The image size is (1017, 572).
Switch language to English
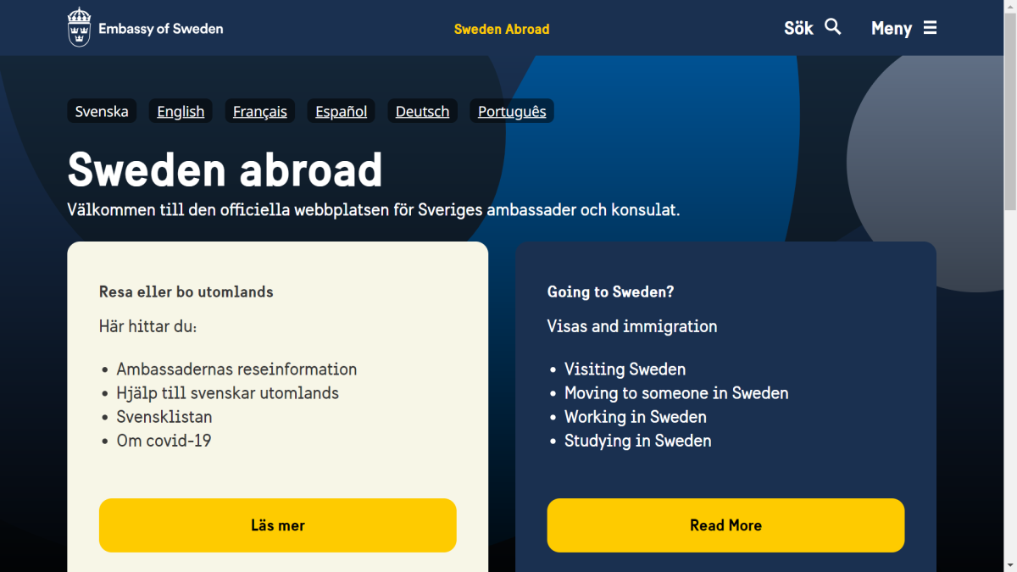tap(181, 111)
